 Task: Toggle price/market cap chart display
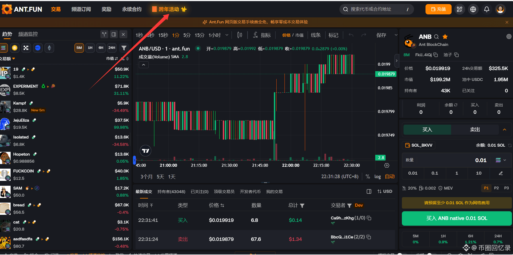coord(293,35)
